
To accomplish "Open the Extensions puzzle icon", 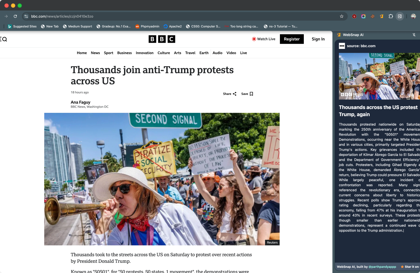I will pyautogui.click(x=391, y=16).
